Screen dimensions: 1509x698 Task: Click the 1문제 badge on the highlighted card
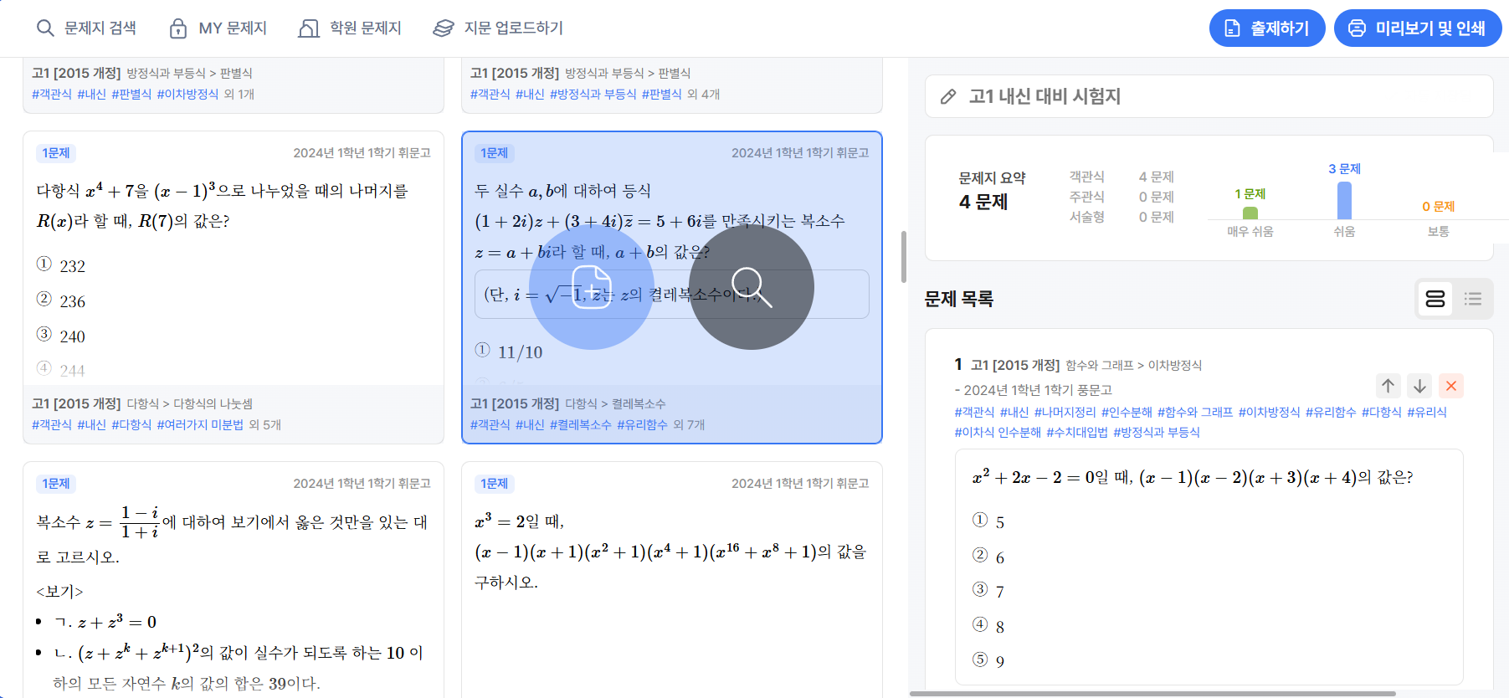pos(495,153)
